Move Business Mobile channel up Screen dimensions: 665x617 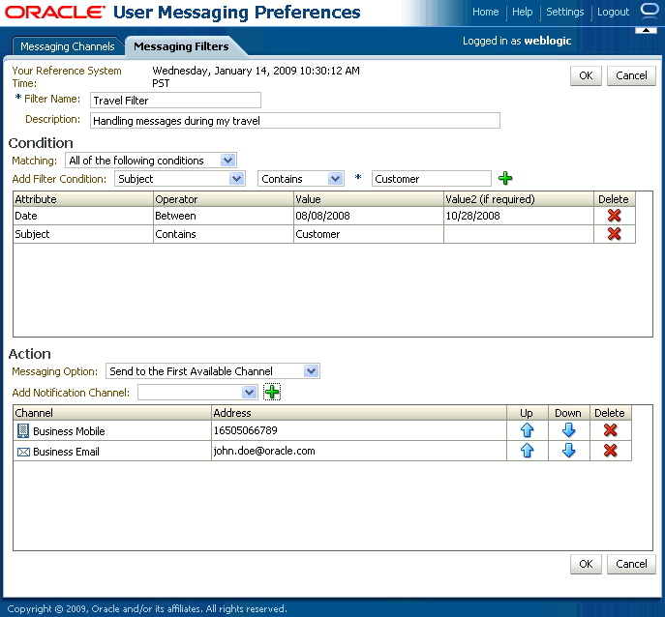(x=527, y=430)
